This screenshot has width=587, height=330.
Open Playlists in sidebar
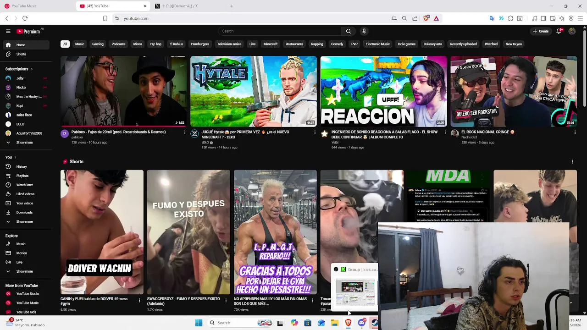(25, 176)
